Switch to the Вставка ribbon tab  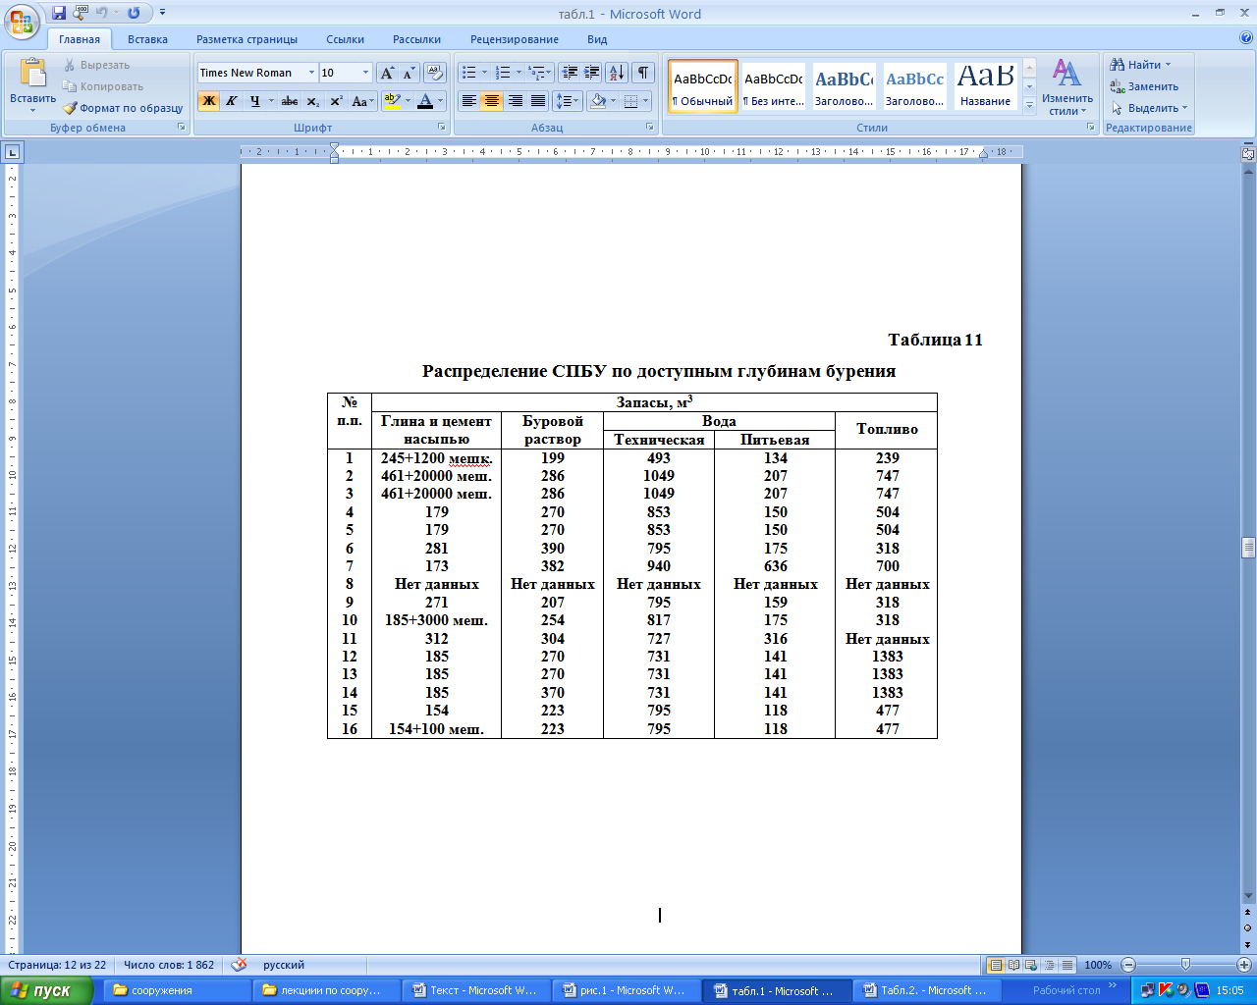(147, 39)
